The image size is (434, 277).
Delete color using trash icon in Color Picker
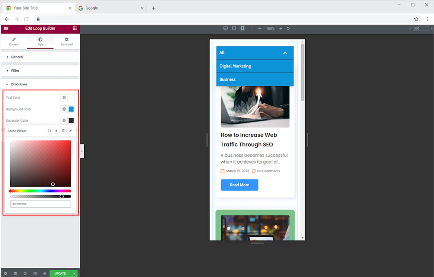tap(63, 131)
